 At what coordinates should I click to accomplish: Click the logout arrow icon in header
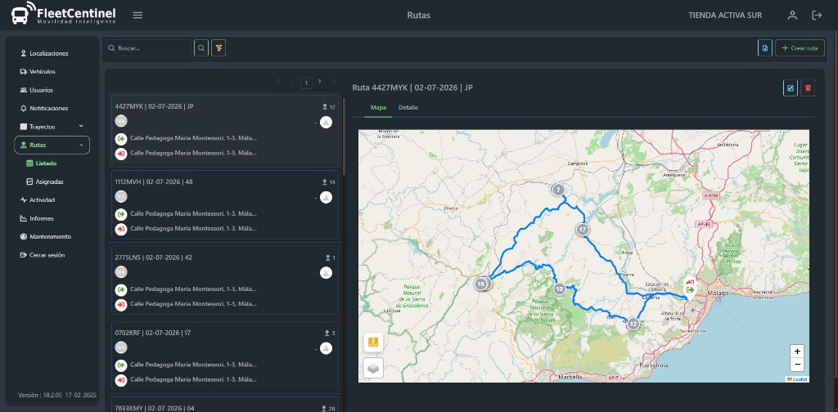pyautogui.click(x=817, y=15)
